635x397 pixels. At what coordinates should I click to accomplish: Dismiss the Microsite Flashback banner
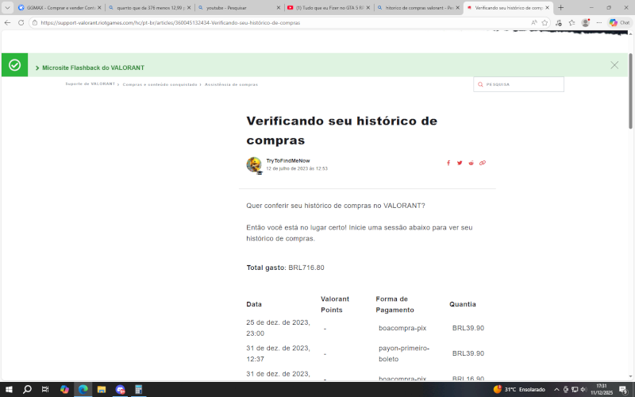point(614,65)
